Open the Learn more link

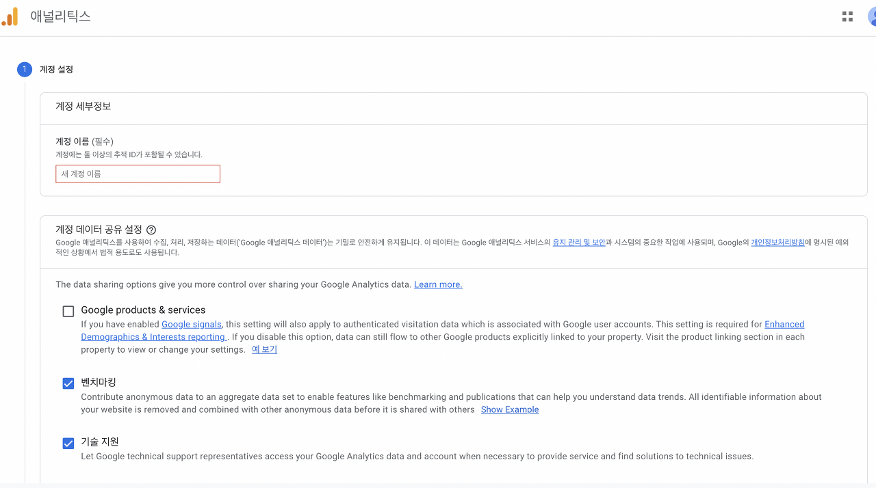click(x=437, y=284)
